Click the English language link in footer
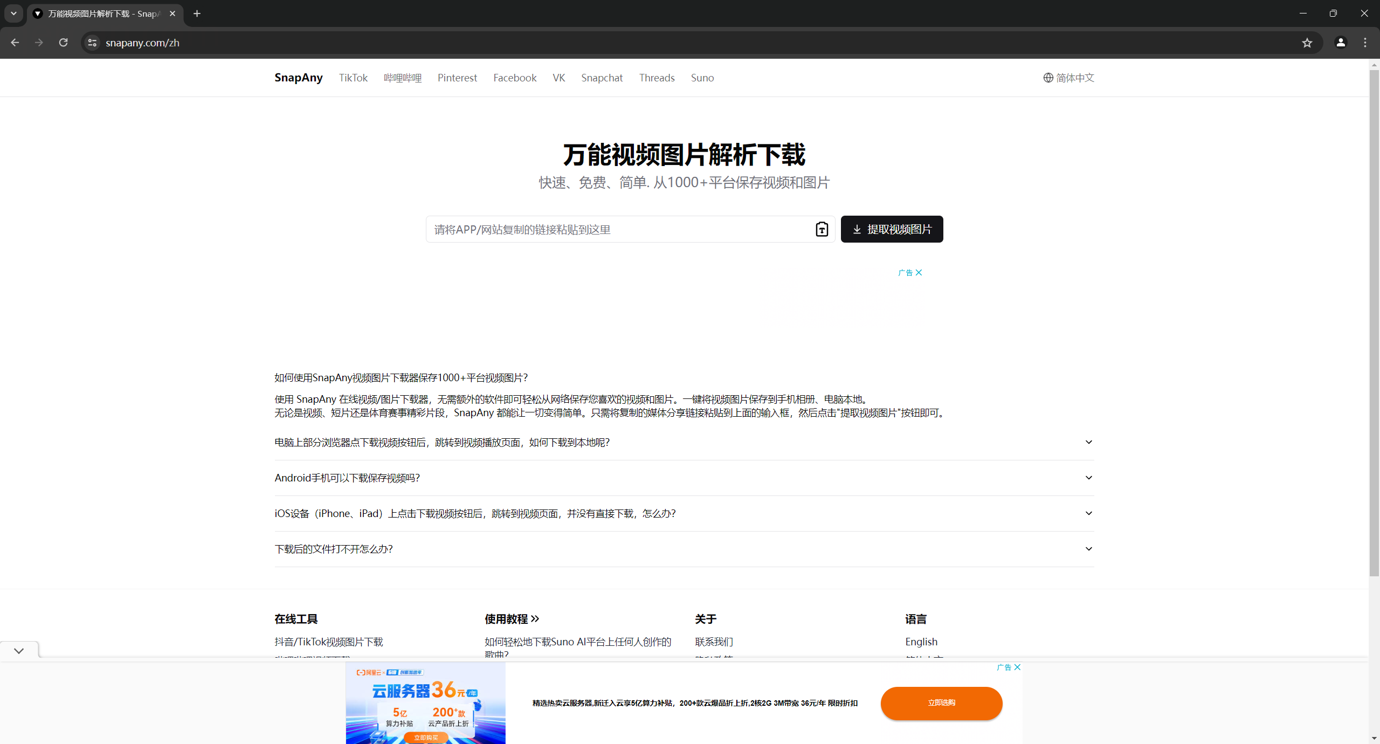Viewport: 1380px width, 744px height. pos(921,642)
